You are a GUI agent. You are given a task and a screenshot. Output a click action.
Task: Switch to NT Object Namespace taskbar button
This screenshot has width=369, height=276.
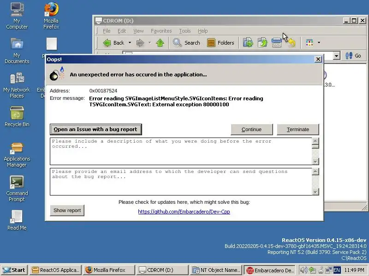click(216, 270)
